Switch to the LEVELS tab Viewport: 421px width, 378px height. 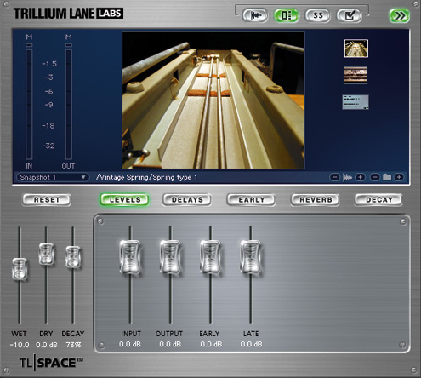tap(125, 200)
